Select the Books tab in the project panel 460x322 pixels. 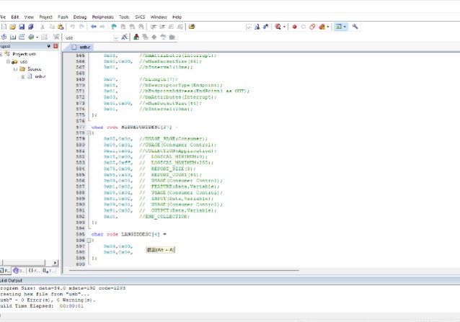(x=19, y=270)
